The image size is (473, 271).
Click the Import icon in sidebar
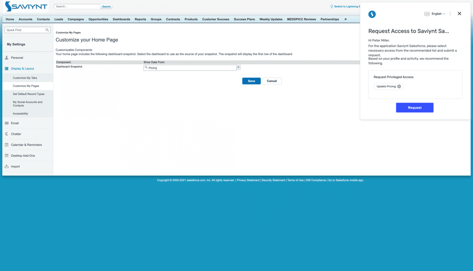tap(7, 166)
